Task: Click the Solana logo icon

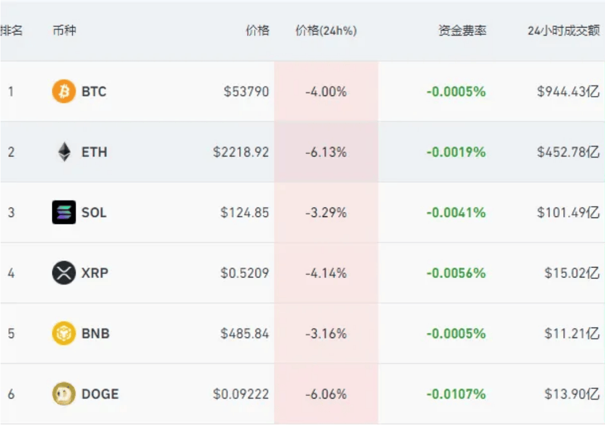Action: tap(63, 212)
